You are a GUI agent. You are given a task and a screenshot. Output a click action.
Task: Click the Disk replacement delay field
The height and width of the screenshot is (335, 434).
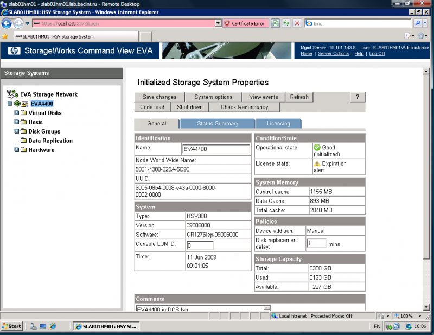(316, 243)
